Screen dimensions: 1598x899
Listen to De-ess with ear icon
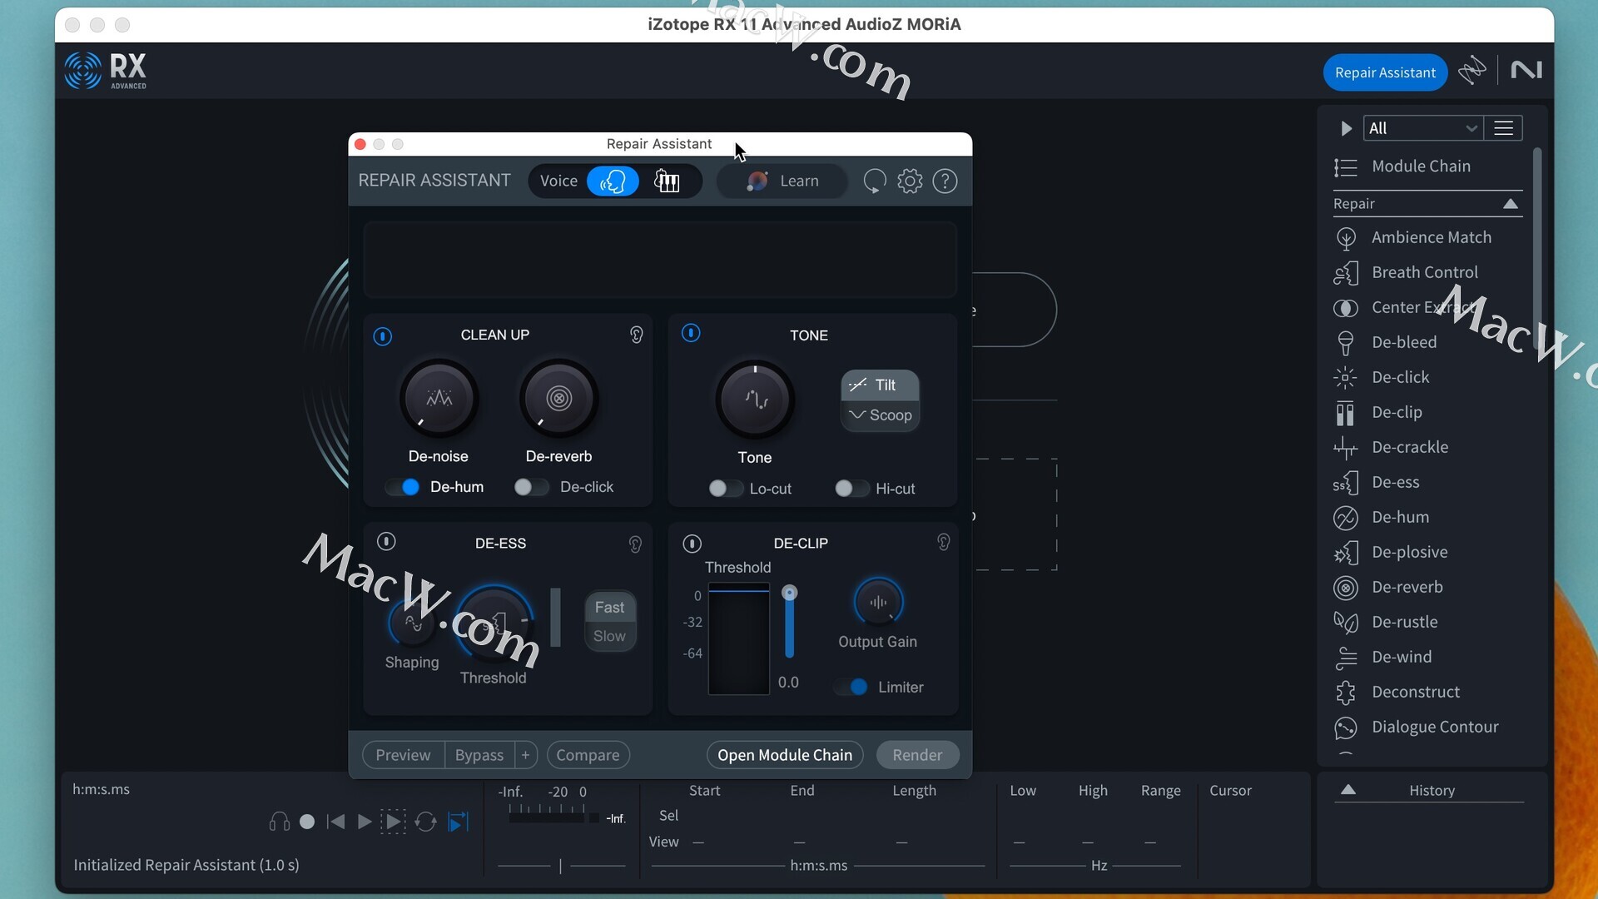(635, 544)
